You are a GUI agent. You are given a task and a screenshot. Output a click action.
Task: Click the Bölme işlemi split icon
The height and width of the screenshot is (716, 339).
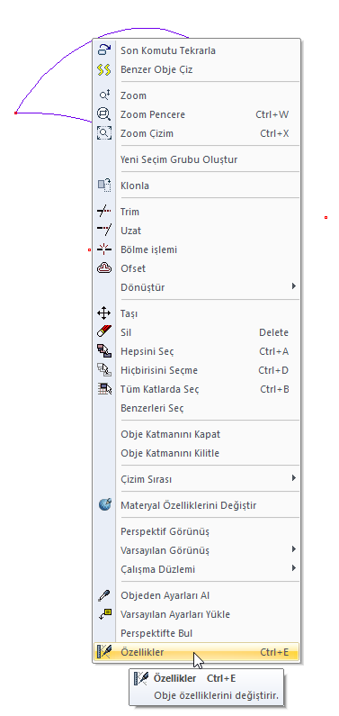pyautogui.click(x=104, y=249)
